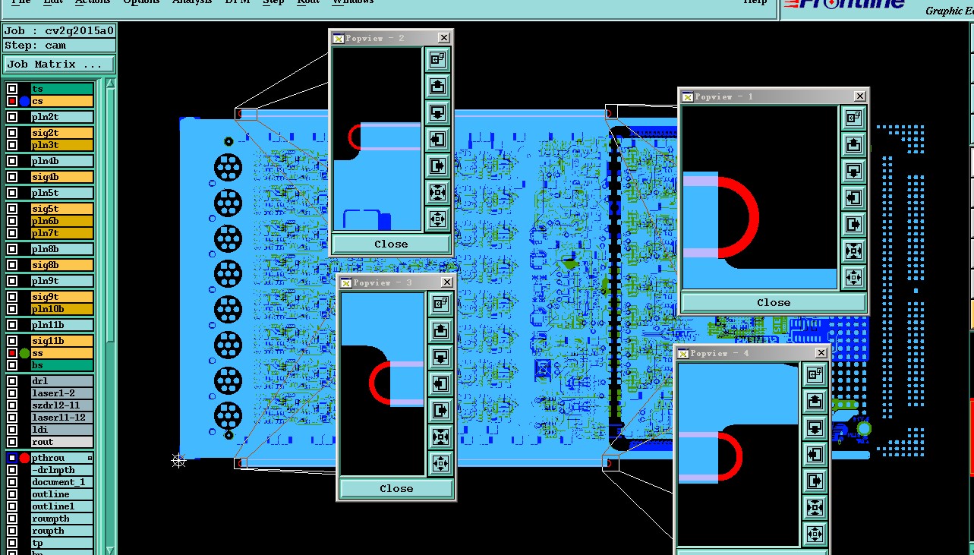This screenshot has height=555, width=974.
Task: Zoom in with Popview - 1 inward arrows icon
Action: 853,251
